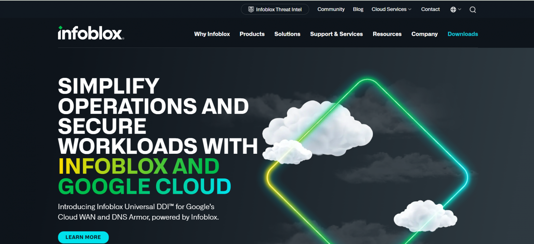
Task: Open the Products menu
Action: point(252,34)
